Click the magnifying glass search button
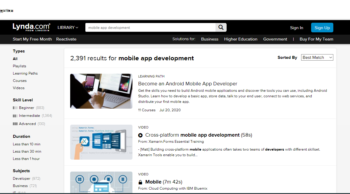This screenshot has width=350, height=194. coord(221,27)
